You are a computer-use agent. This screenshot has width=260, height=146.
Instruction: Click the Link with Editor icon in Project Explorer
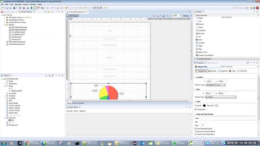tap(48, 12)
